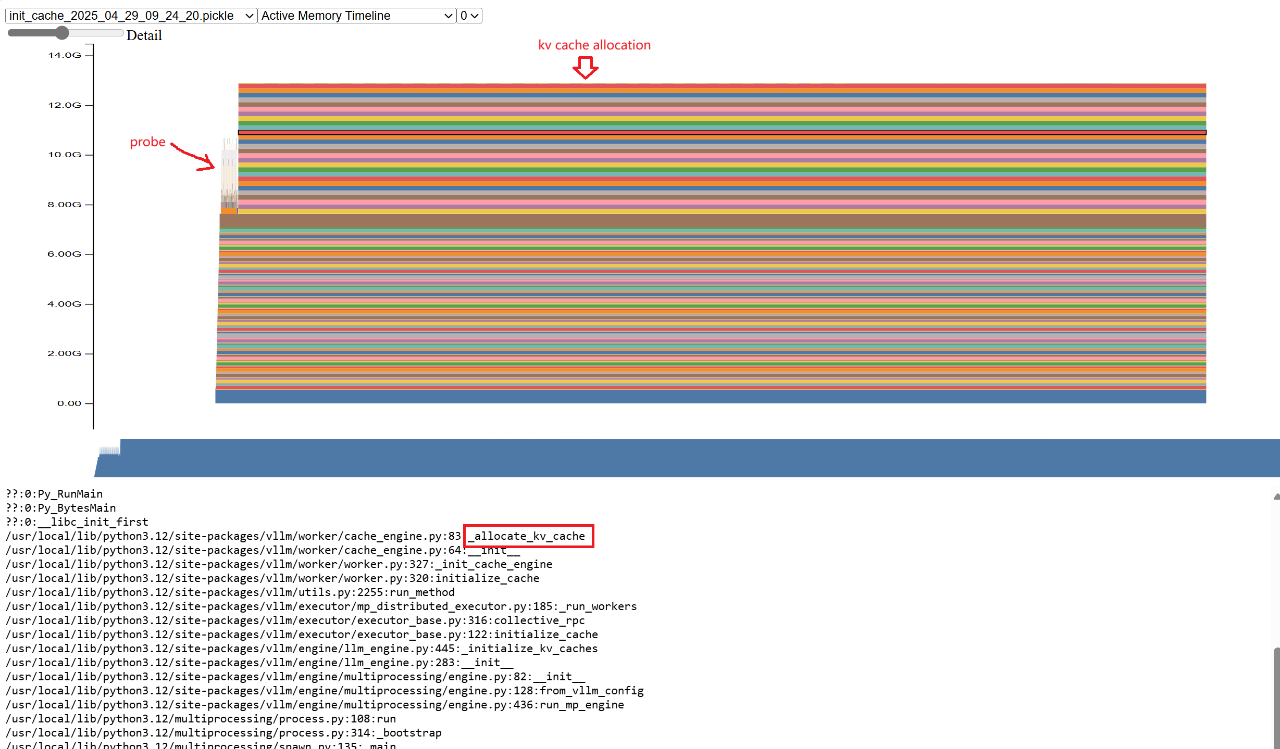The image size is (1280, 749).
Task: Click the llm_engine.py:445 _initialize_kv_caches line
Action: [302, 649]
